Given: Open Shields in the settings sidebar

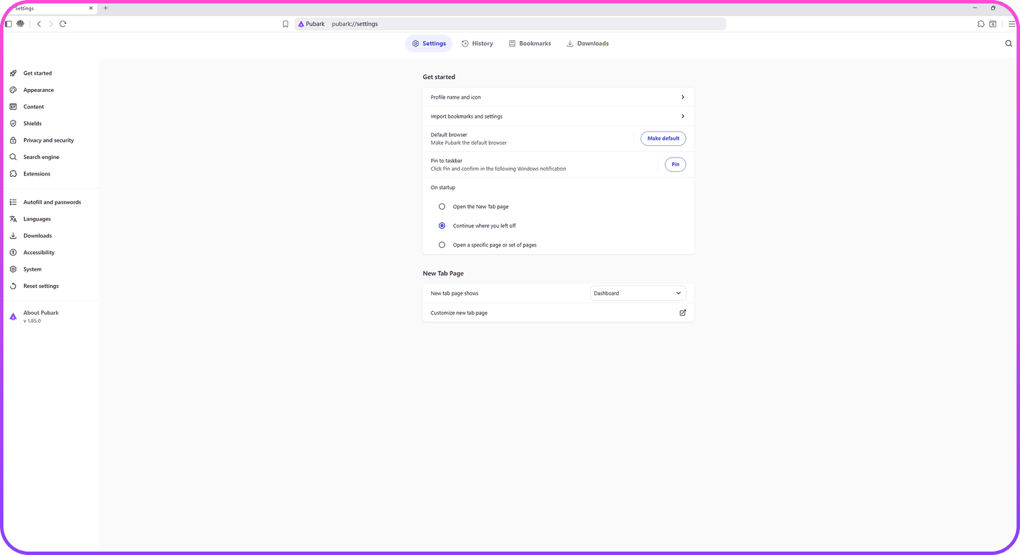Looking at the screenshot, I should click(32, 123).
